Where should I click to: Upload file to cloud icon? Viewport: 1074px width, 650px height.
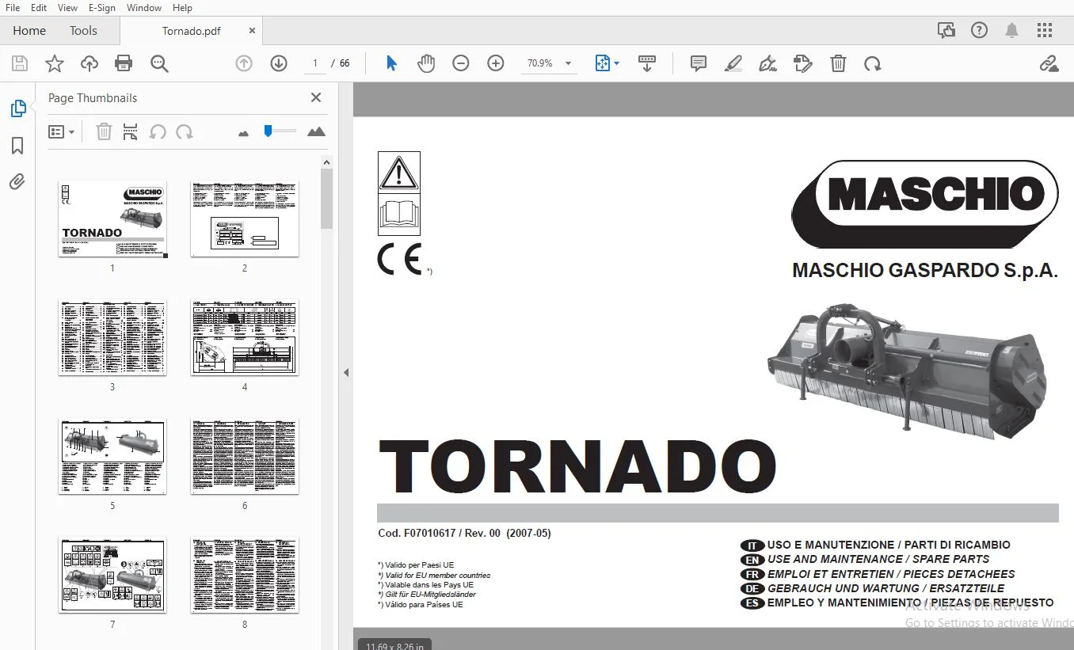pos(89,63)
